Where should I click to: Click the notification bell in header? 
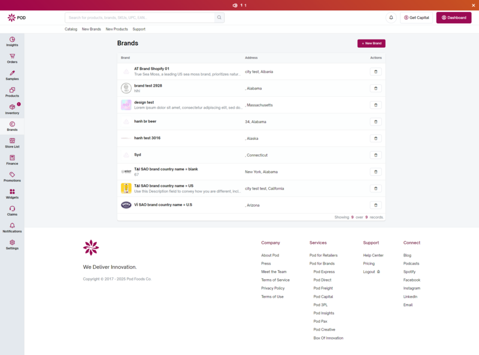[391, 18]
